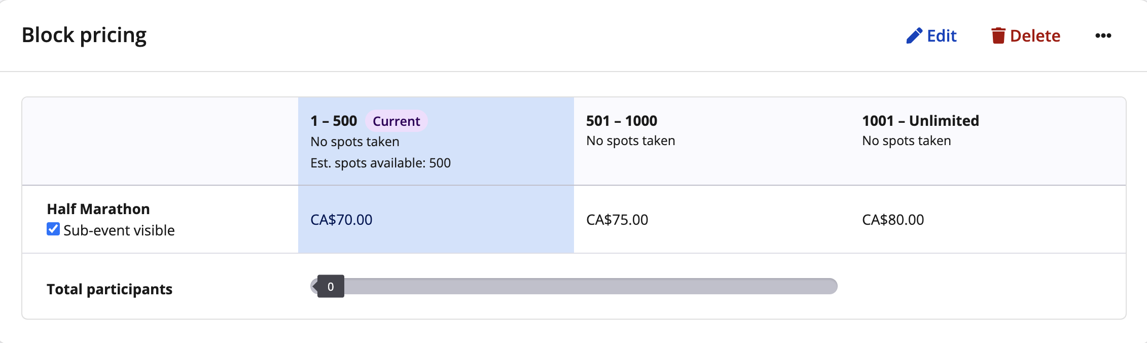Click the CA$75.00 price cell
1147x343 pixels.
pos(617,220)
